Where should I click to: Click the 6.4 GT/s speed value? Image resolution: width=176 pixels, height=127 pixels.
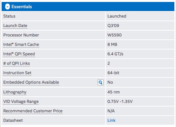pos(115,54)
